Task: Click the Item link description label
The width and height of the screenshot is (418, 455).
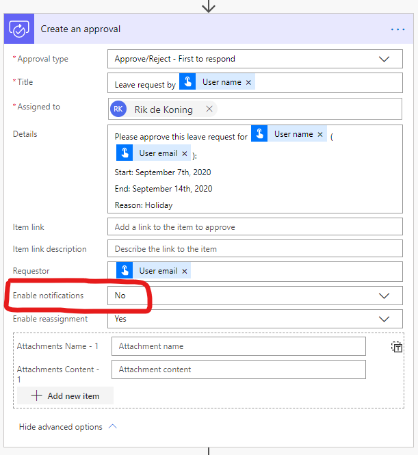Action: (50, 249)
